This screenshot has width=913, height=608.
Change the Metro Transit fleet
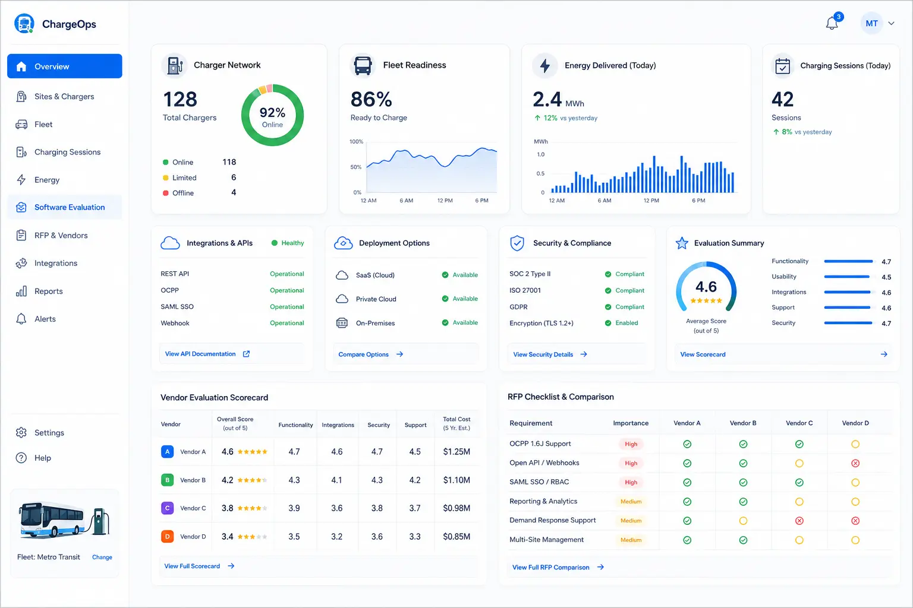102,558
